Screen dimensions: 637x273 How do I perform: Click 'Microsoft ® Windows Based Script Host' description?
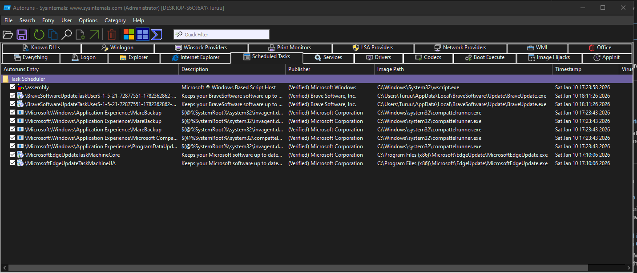(229, 87)
